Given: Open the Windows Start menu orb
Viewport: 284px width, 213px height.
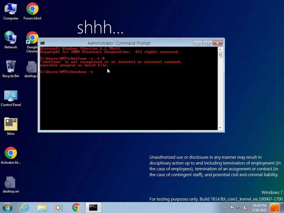Looking at the screenshot, I should tap(7, 207).
